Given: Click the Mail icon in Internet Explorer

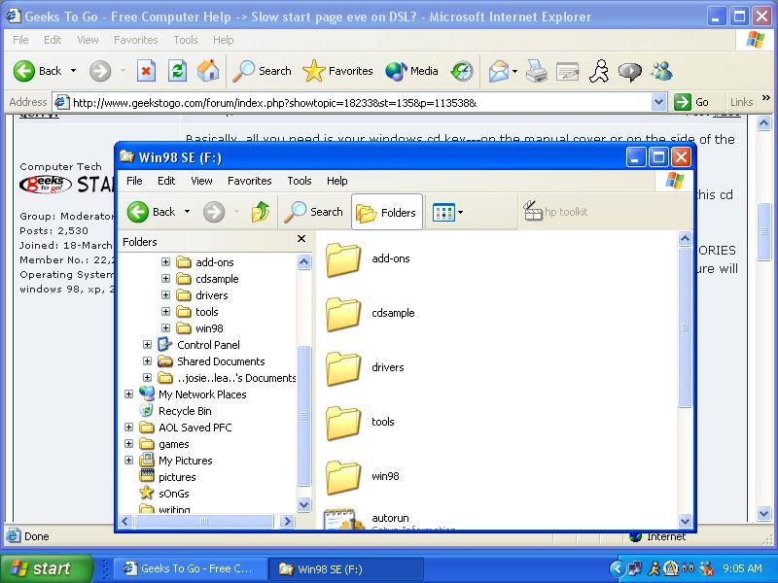Looking at the screenshot, I should pos(499,71).
